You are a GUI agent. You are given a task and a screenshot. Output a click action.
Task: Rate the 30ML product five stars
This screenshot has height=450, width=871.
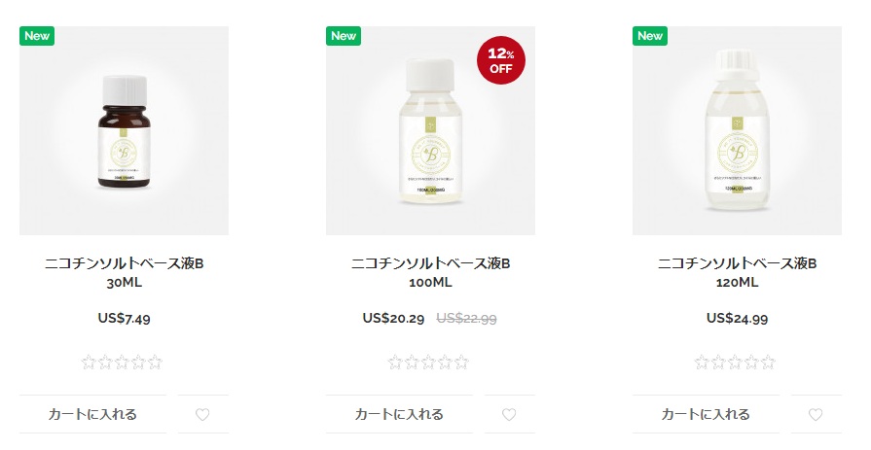tap(155, 363)
